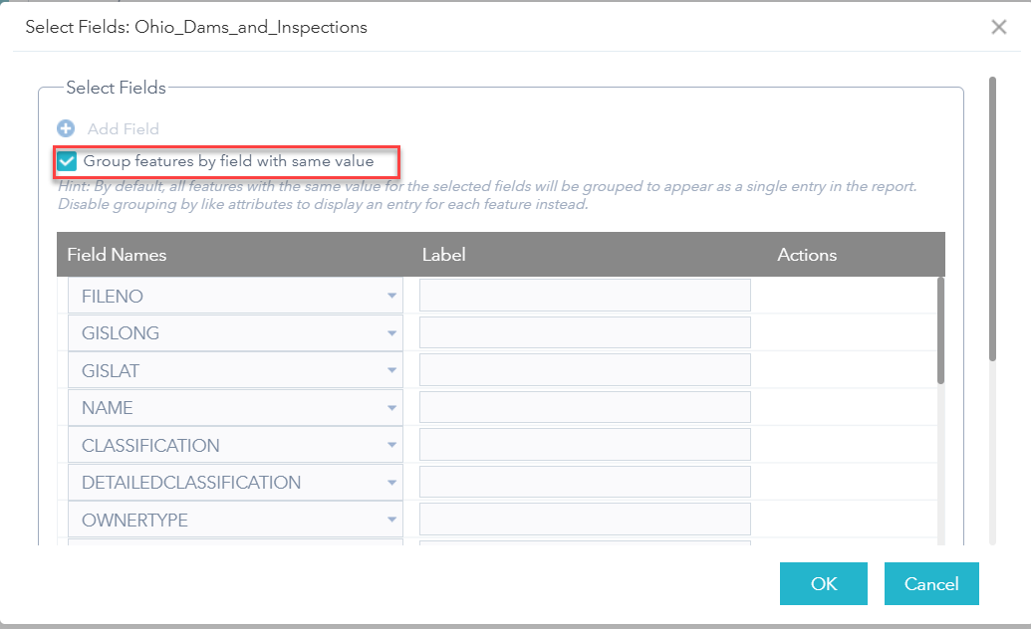Click the Actions column header
Screen dimensions: 1031x629
[x=806, y=254]
